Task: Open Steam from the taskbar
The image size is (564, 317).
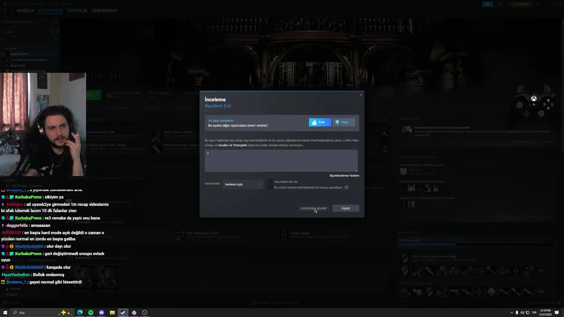Action: [x=123, y=313]
